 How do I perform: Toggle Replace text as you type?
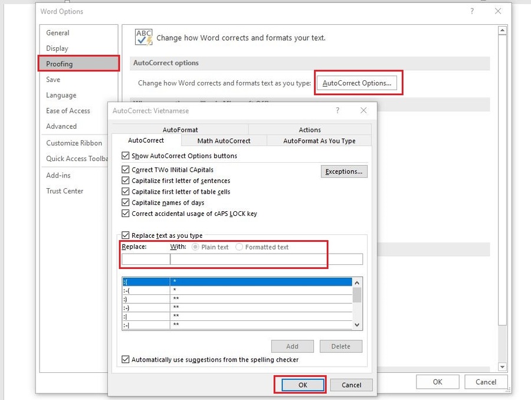[125, 235]
